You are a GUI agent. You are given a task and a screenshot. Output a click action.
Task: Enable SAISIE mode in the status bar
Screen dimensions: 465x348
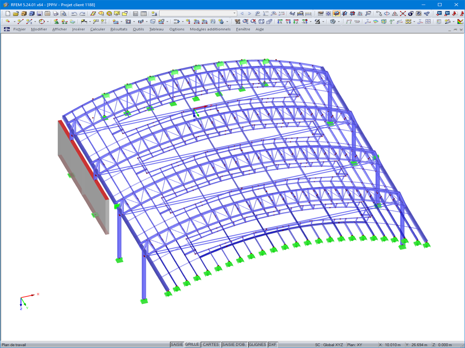coord(177,344)
